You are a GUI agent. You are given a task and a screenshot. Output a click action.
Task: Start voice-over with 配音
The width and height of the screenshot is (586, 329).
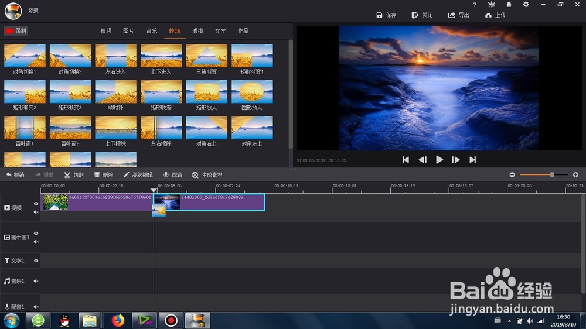click(173, 175)
